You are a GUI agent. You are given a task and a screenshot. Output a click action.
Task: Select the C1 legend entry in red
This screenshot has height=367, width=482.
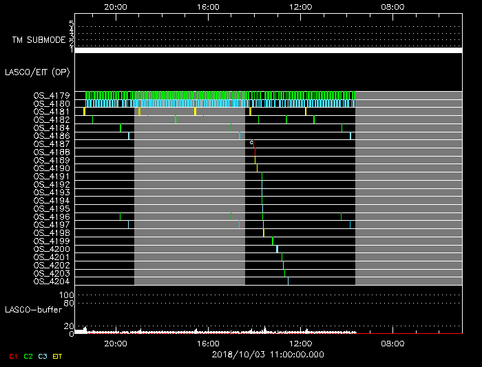[12, 356]
